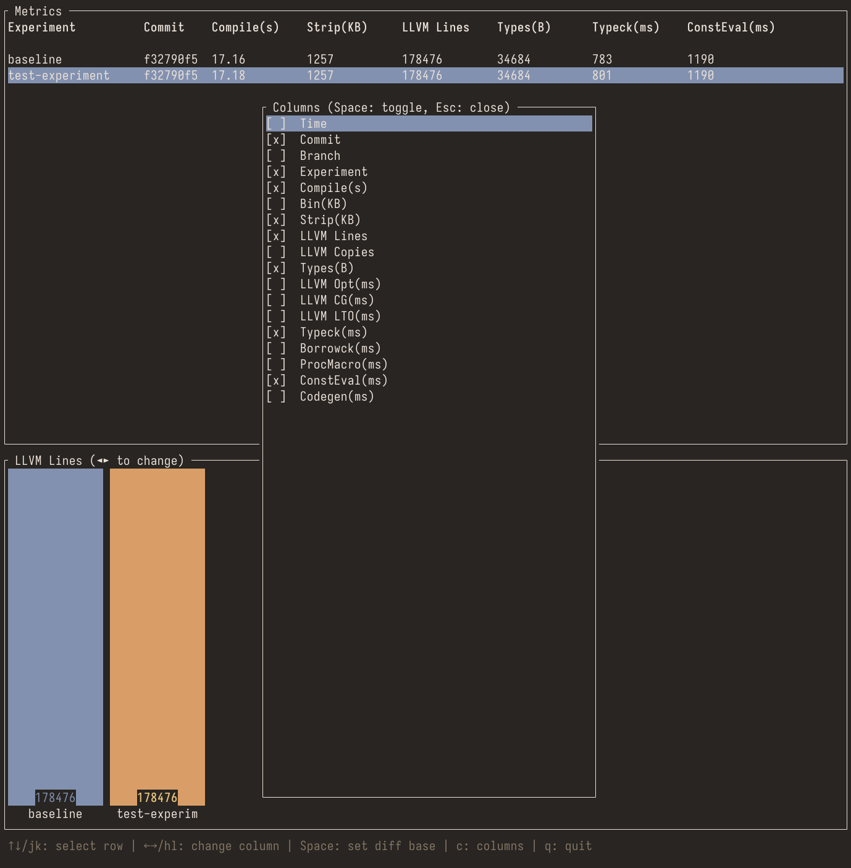The image size is (851, 868).
Task: Turn on the LLVM Opt(ms) column
Action: [x=276, y=284]
